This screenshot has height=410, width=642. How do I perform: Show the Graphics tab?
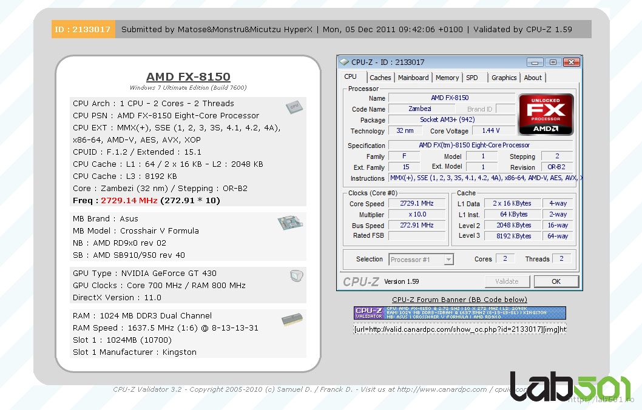tap(504, 78)
